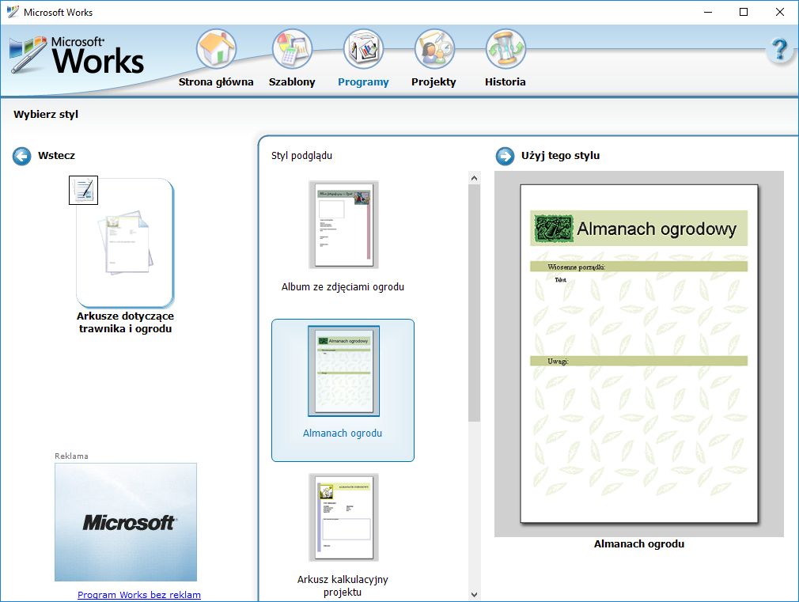Click the blue Help question mark
Screen dimensions: 799x602
[x=780, y=49]
